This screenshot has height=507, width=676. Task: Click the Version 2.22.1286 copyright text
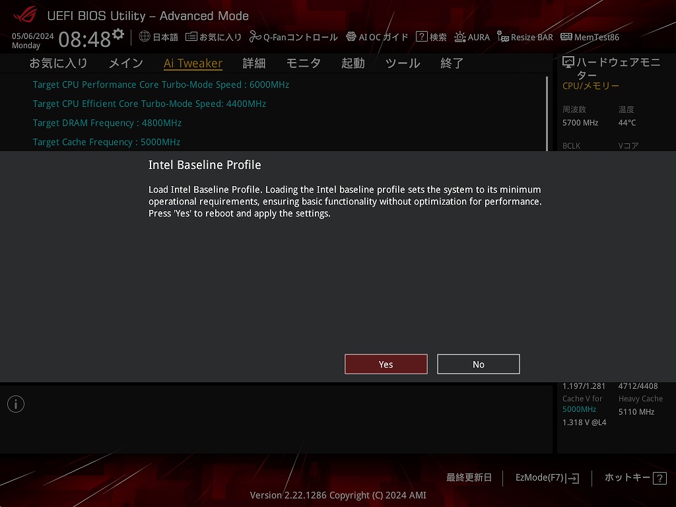tap(338, 495)
